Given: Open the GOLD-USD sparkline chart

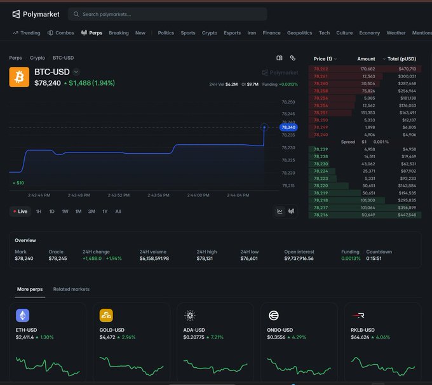Looking at the screenshot, I should (132, 367).
